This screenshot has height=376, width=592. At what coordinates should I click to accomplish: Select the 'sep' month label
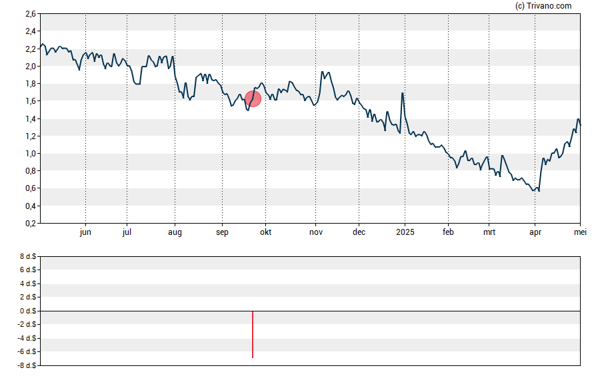pyautogui.click(x=222, y=232)
